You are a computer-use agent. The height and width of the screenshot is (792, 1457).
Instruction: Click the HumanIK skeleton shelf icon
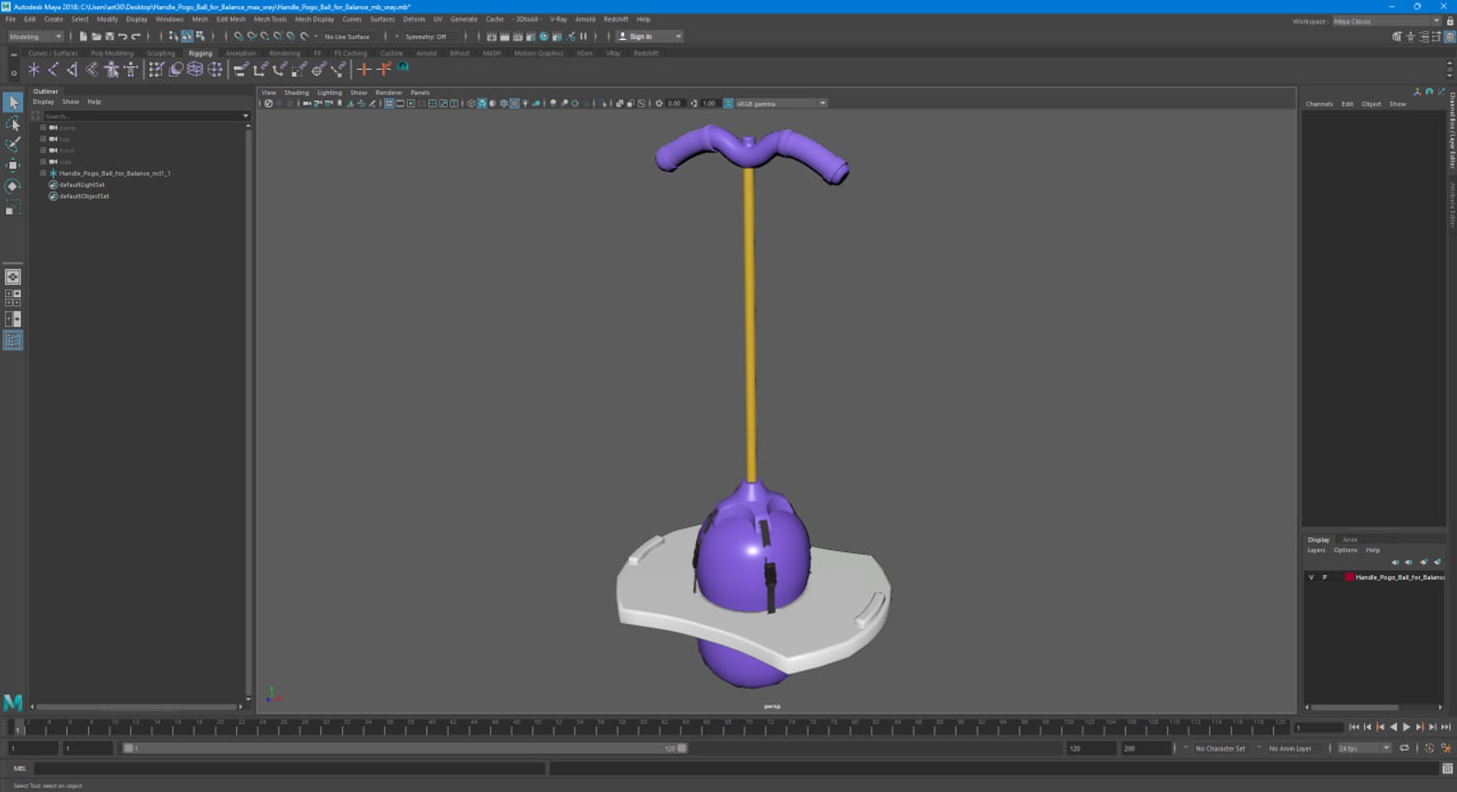point(131,70)
